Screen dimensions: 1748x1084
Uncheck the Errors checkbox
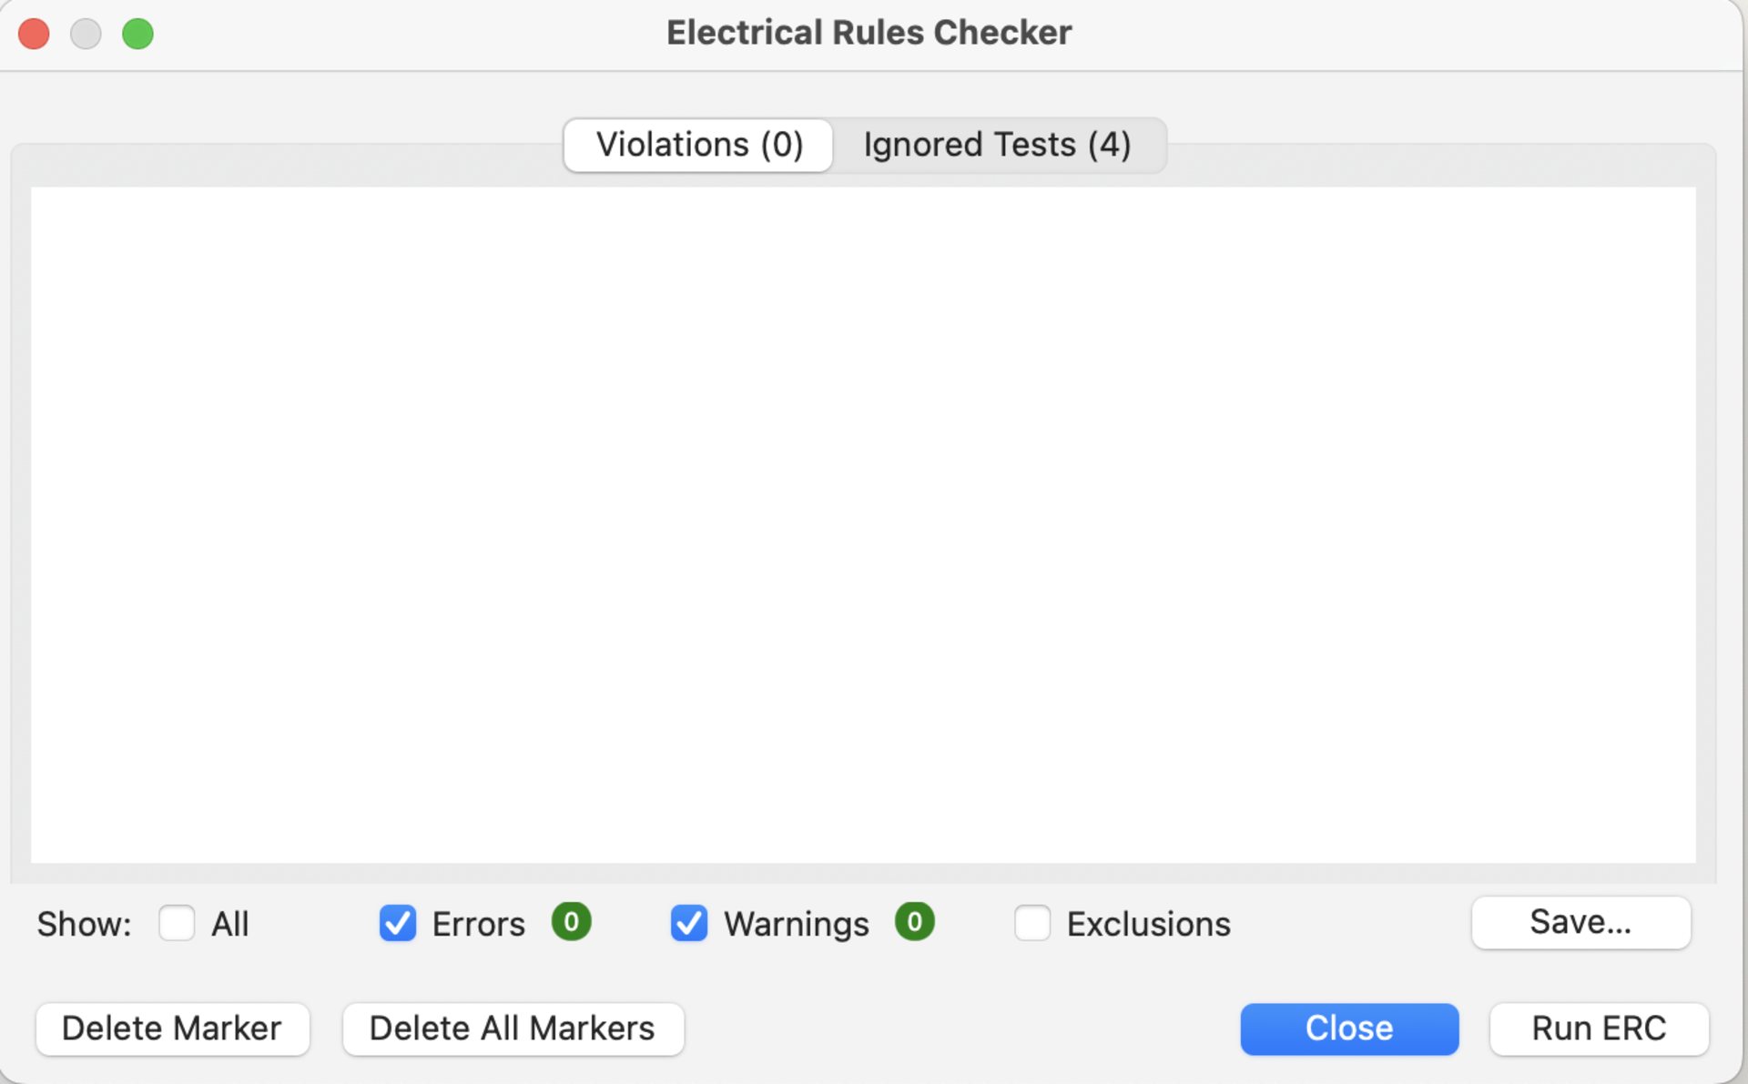(x=398, y=923)
